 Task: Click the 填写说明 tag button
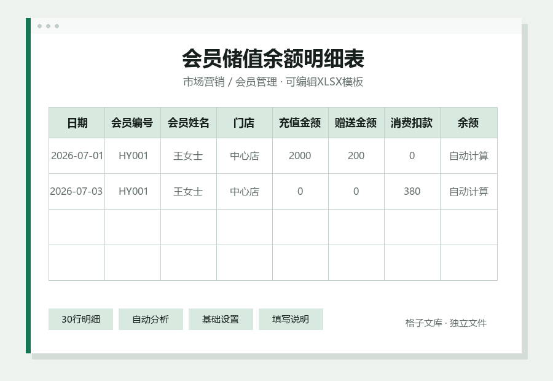pos(291,320)
